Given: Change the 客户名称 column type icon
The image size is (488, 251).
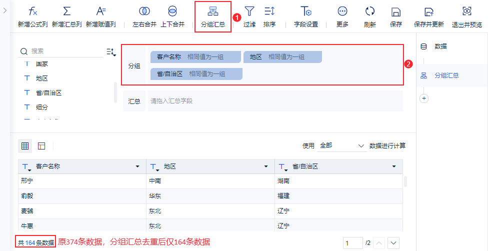Looking at the screenshot, I should [26, 167].
